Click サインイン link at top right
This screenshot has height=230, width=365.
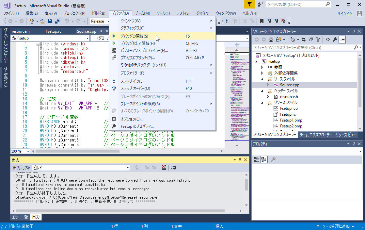click(x=345, y=13)
